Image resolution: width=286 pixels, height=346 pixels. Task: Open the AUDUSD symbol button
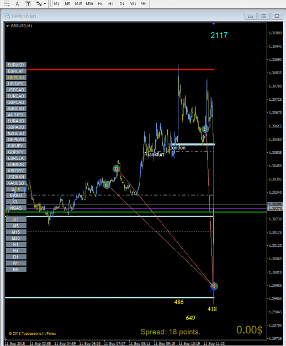[16, 109]
